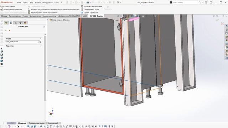Viewport: 228px width, 128px height.
Task: Click Создать панель command
Action: click(x=8, y=6)
